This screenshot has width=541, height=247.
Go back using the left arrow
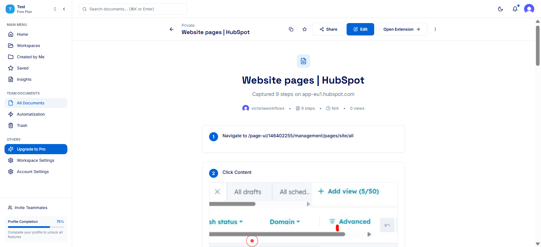(171, 29)
